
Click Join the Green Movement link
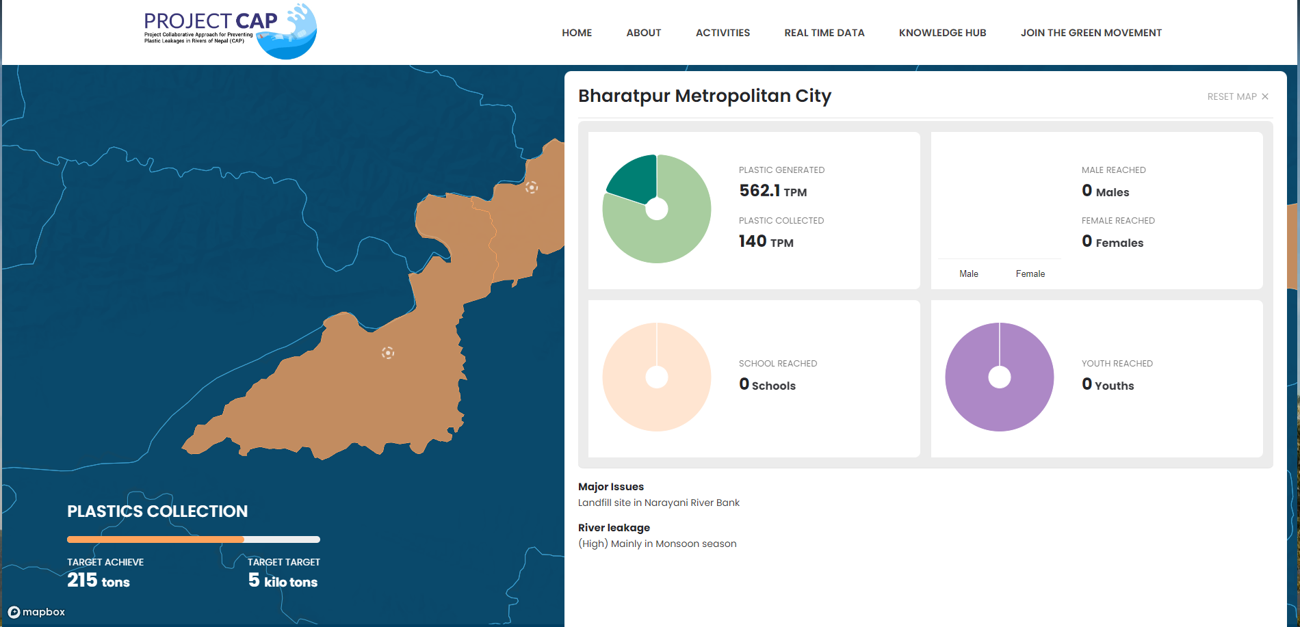tap(1091, 33)
